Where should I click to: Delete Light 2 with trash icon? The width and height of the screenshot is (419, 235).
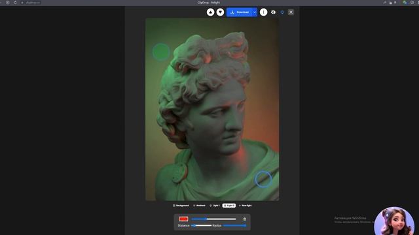click(244, 219)
